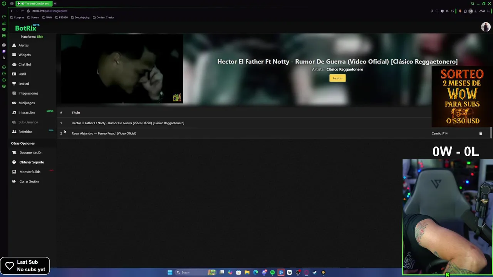Image resolution: width=493 pixels, height=277 pixels.
Task: Click the Camilo_P14 requester name
Action: click(x=439, y=133)
